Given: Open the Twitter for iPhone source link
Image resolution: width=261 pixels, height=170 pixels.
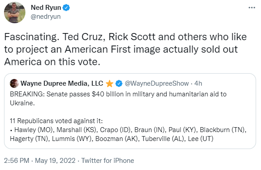Looking at the screenshot, I should click(x=108, y=161).
